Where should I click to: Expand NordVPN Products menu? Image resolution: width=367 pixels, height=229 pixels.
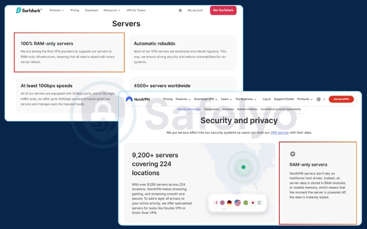coord(305,99)
